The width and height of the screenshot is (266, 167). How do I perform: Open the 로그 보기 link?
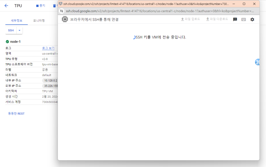coord(48,48)
